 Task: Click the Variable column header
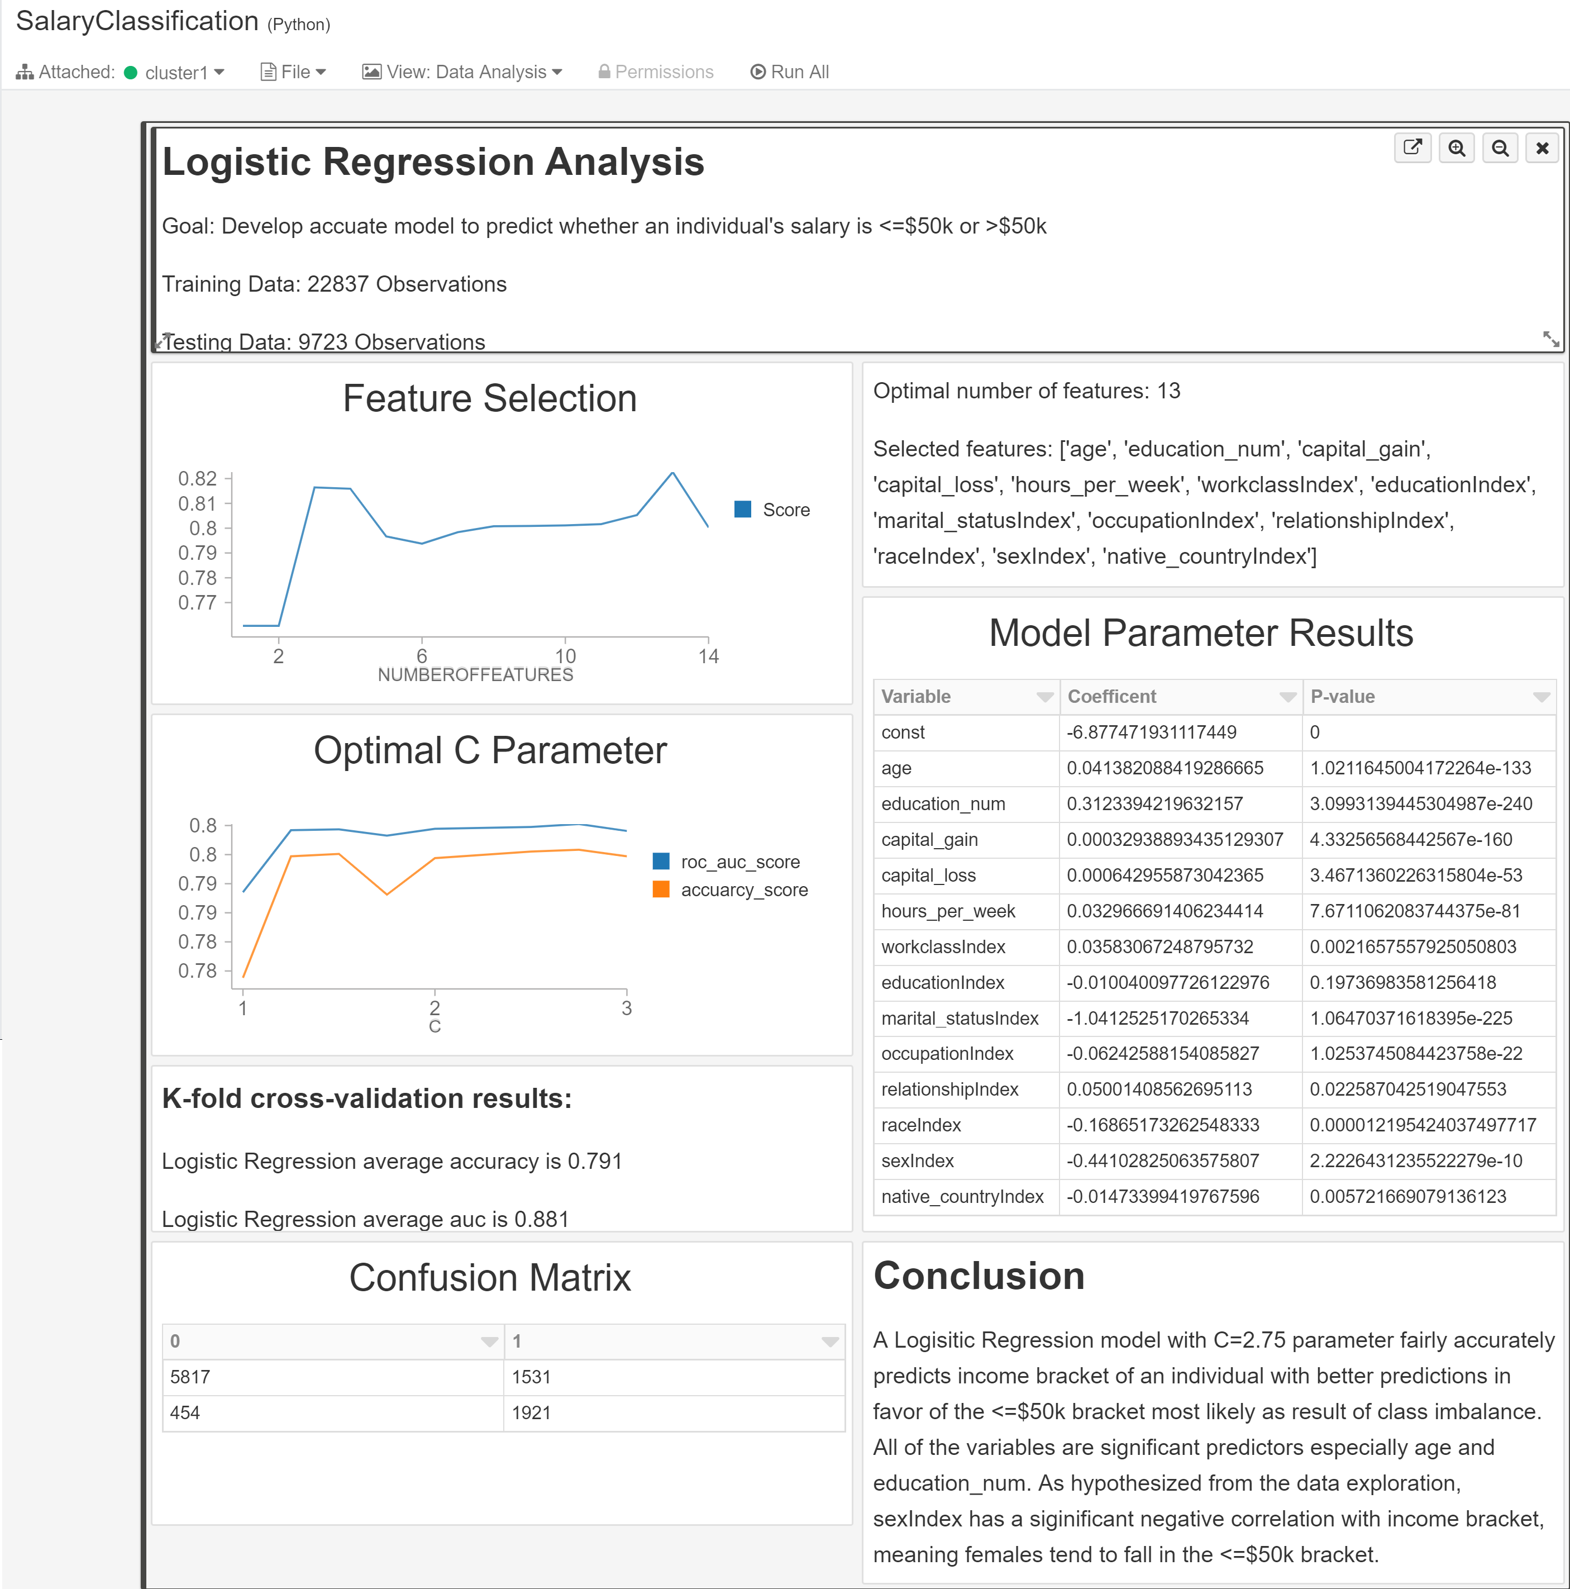pyautogui.click(x=967, y=697)
